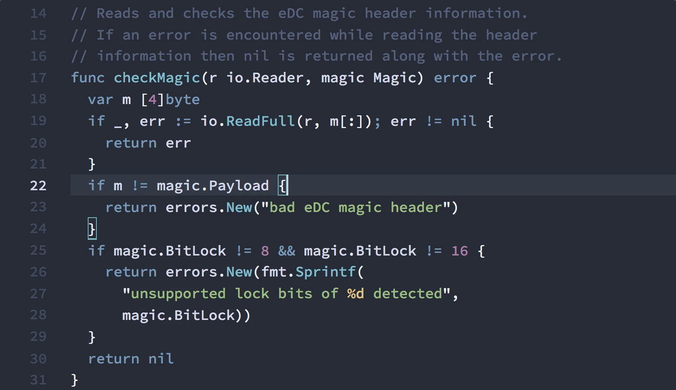Click the highlighted opening brace on line 22
This screenshot has height=390, width=676.
point(283,186)
